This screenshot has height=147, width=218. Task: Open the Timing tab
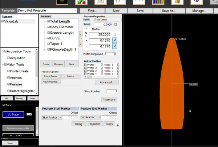coord(78,124)
